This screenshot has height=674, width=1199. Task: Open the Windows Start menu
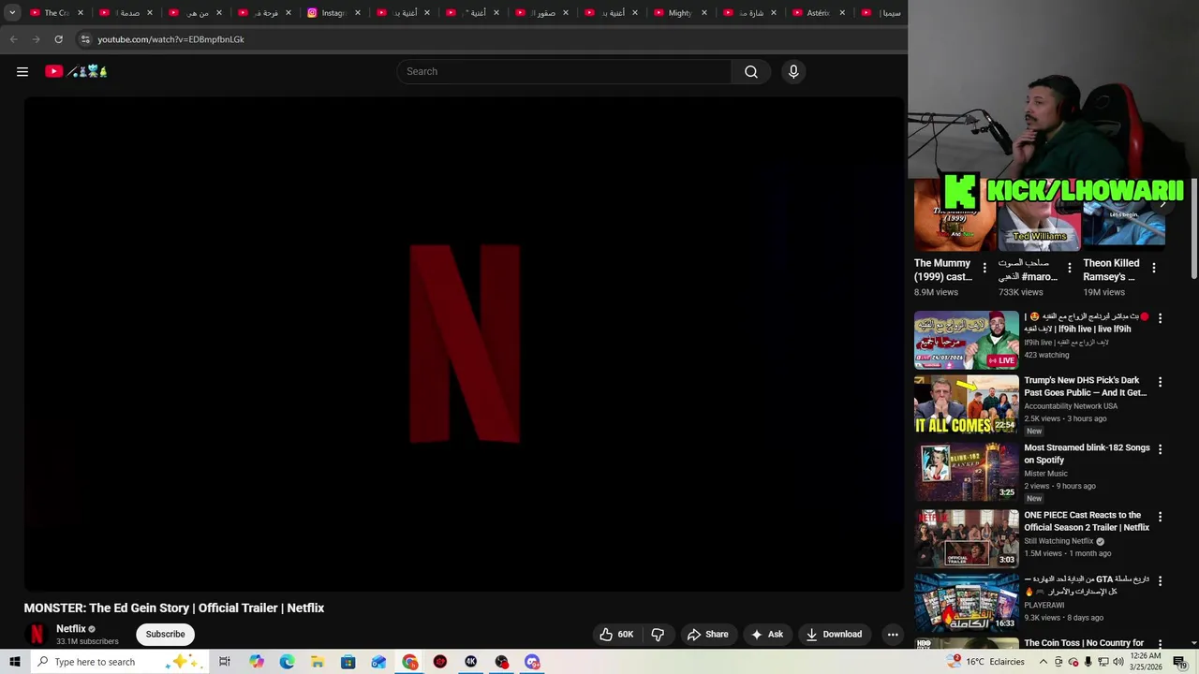(x=14, y=662)
